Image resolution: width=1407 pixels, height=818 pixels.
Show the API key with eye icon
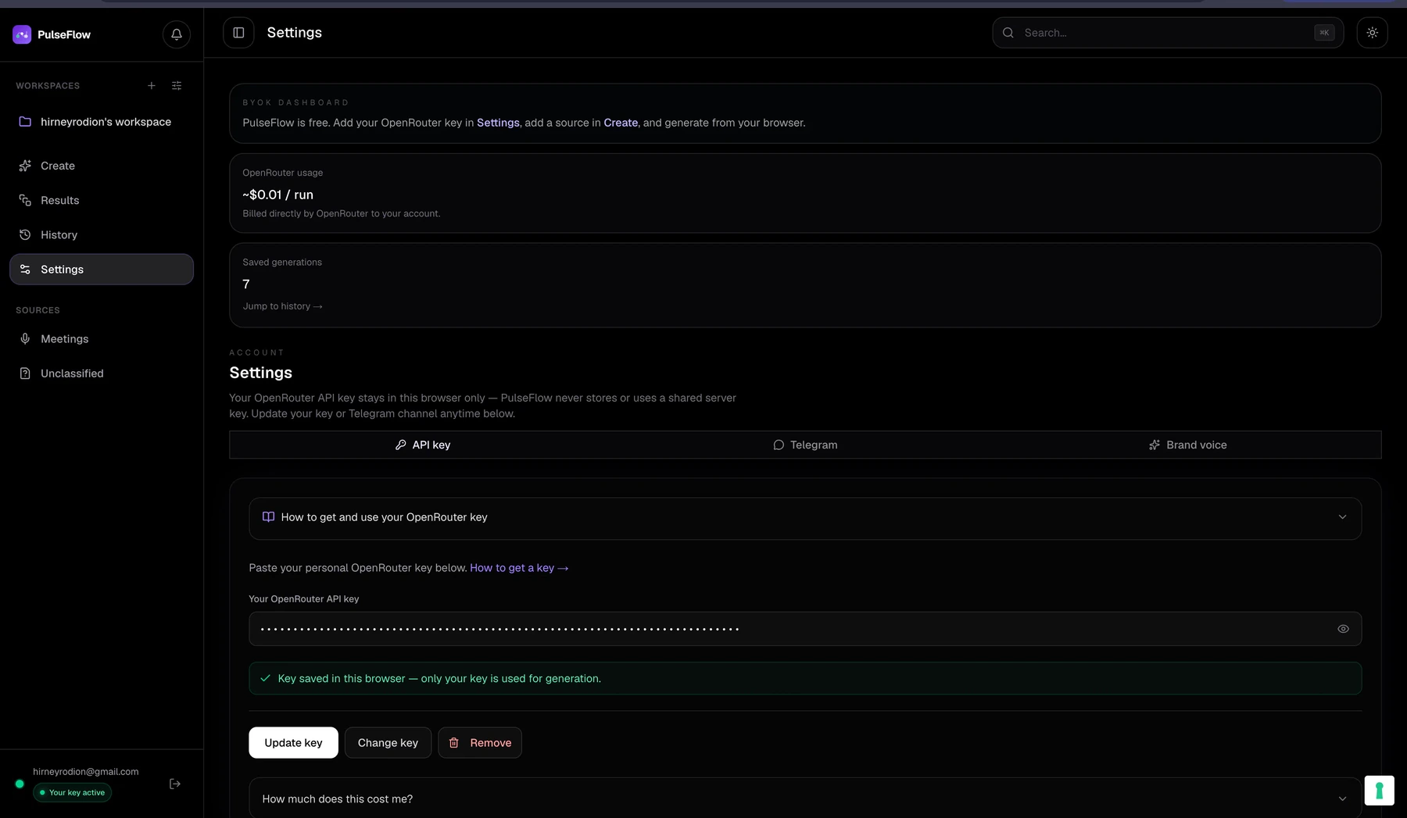pyautogui.click(x=1343, y=629)
